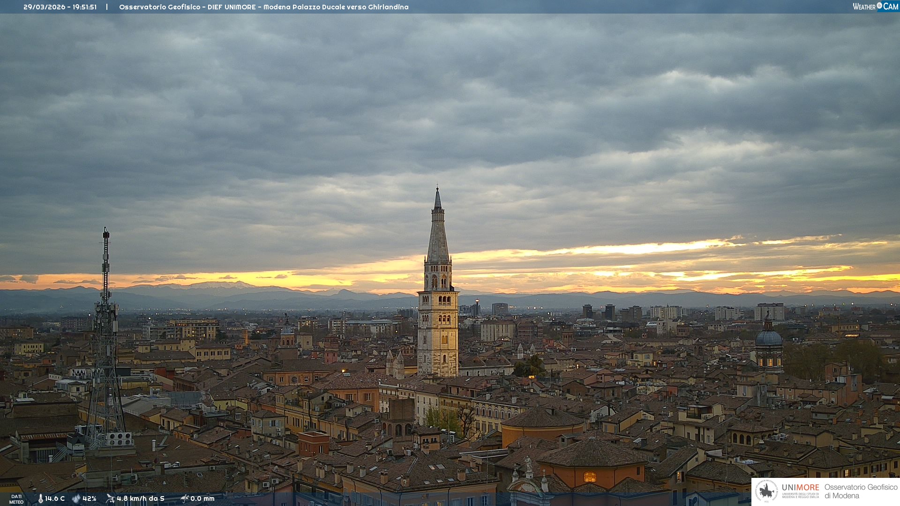Click the WeatherCam logo

pyautogui.click(x=875, y=6)
